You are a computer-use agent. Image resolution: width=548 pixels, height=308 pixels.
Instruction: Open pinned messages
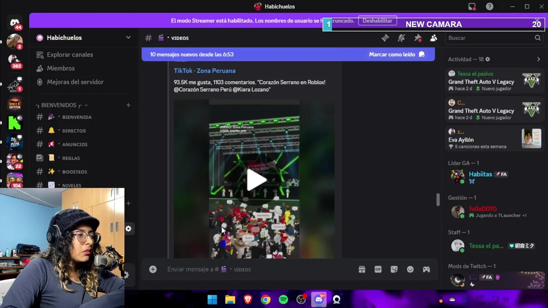tap(418, 38)
